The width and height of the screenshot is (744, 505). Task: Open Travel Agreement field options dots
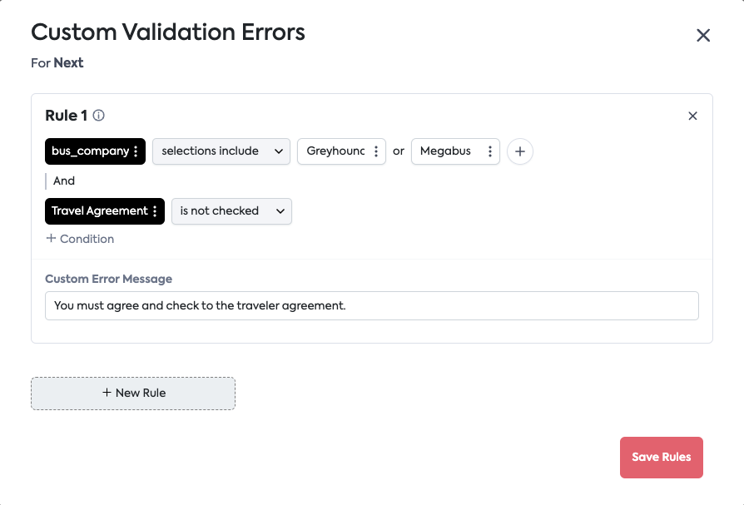(x=155, y=211)
